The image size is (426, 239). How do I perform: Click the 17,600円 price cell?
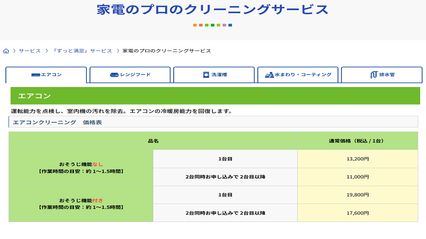(x=357, y=212)
